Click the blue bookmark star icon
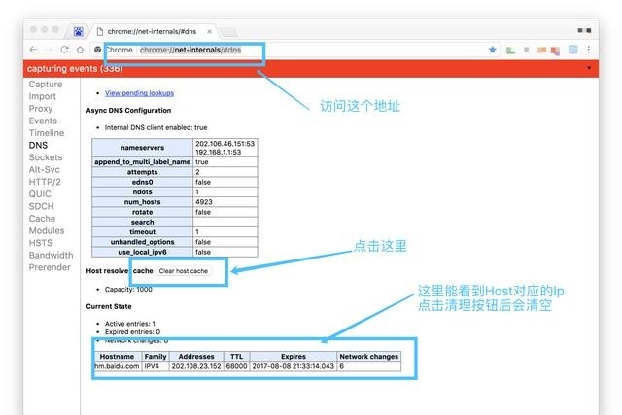 coord(493,50)
